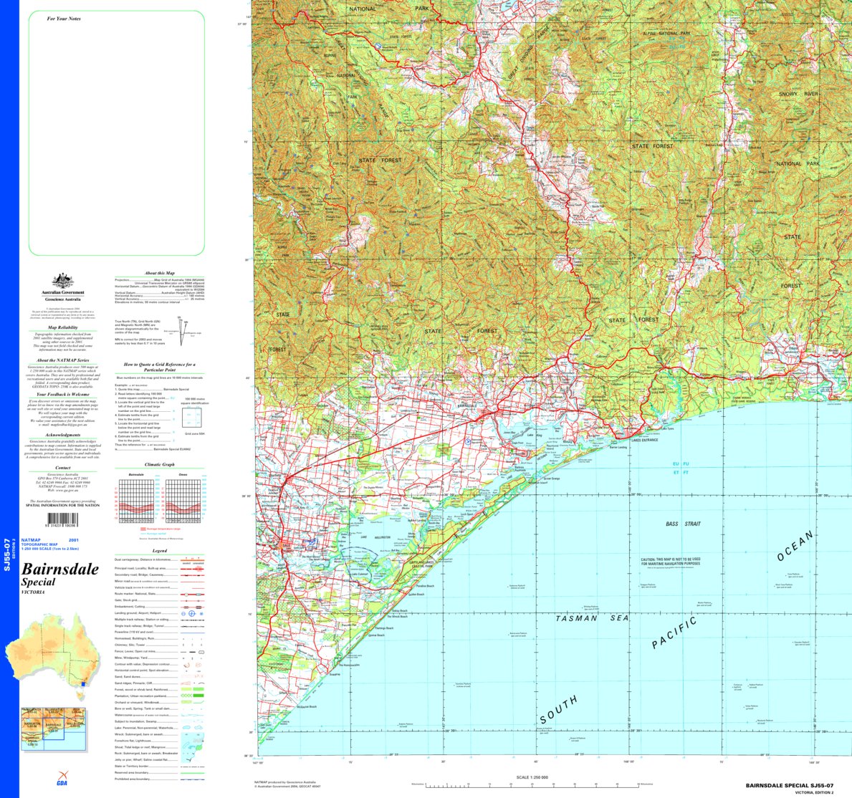The image size is (852, 798).
Task: Click the "Forest, wood or shrub land; Rainforest" legend row
Action: click(160, 689)
